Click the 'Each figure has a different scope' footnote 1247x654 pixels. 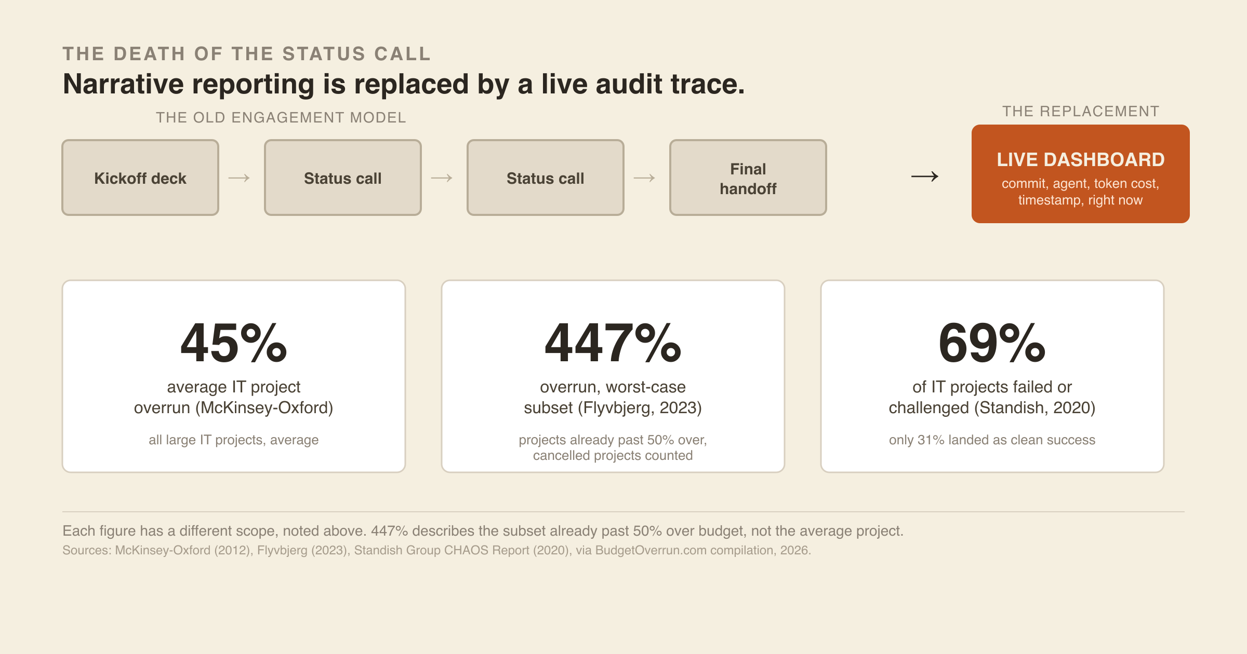(483, 531)
